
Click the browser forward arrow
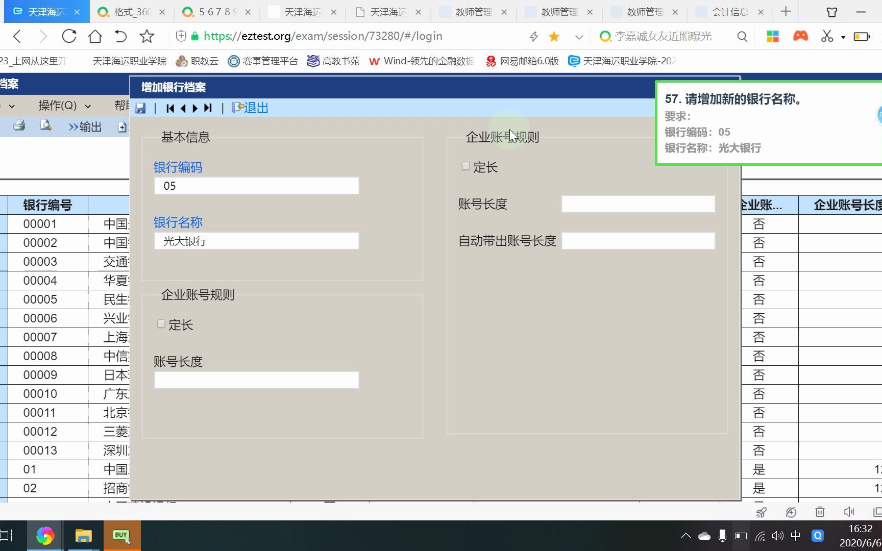tap(43, 36)
